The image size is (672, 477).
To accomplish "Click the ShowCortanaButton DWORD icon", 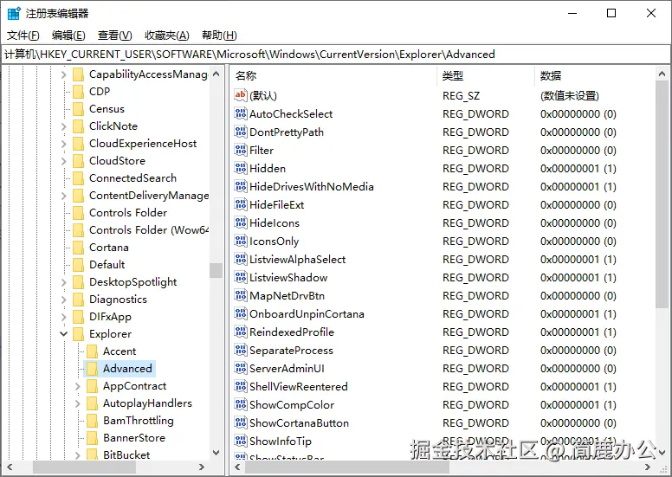I will point(241,422).
